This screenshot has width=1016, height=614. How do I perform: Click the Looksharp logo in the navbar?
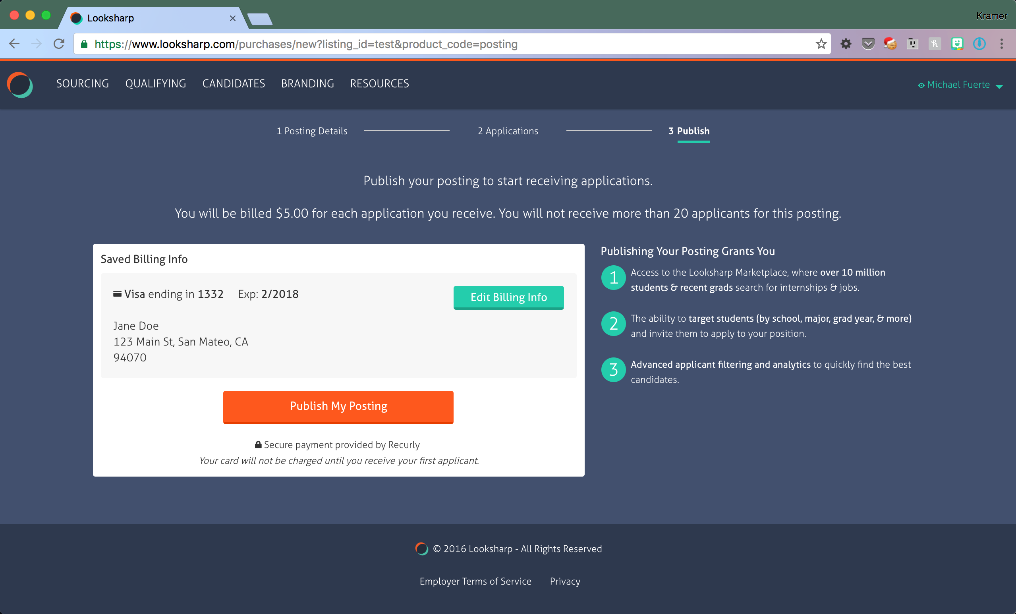coord(20,85)
